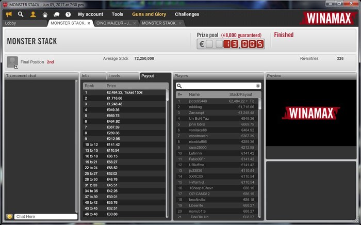Viewport: 361px width, 225px height.
Task: Select player Zanzaspt in the list
Action: 217,112
